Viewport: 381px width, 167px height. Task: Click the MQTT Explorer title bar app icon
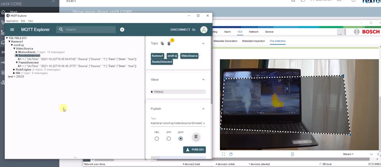[8, 16]
